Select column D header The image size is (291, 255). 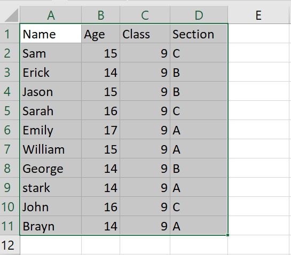coord(199,15)
